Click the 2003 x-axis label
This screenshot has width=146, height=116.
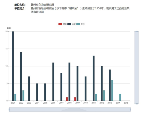click(29, 103)
